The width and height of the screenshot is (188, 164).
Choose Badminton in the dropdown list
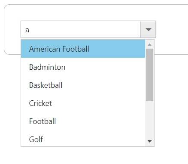83,67
